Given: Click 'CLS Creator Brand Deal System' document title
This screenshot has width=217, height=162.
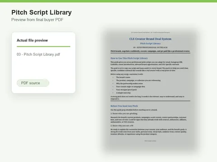Looking at the screenshot, I should (150, 39).
